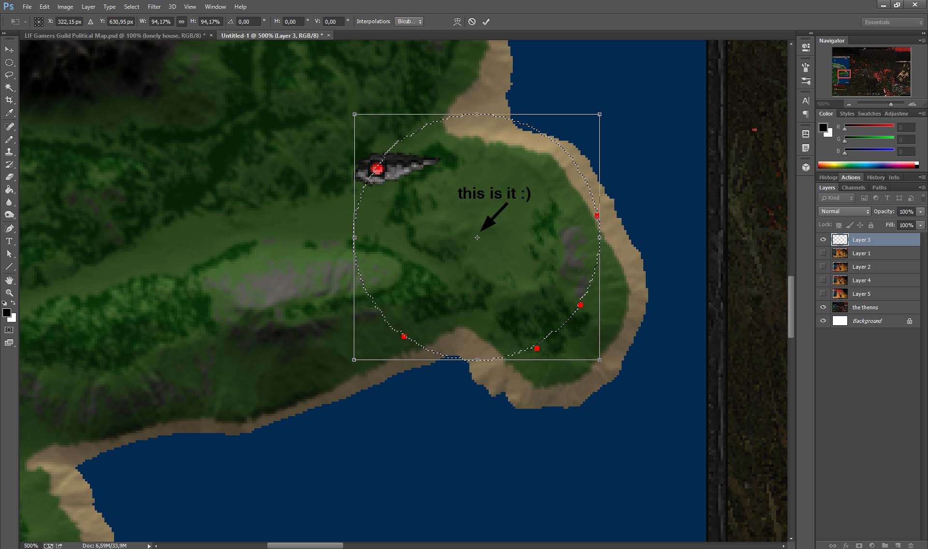
Task: Open the Normal blend mode dropdown
Action: [x=844, y=212]
